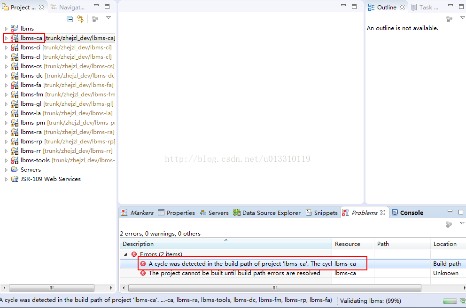The height and width of the screenshot is (308, 466).
Task: Select lbms-rr project in tree
Action: pyautogui.click(x=67, y=151)
